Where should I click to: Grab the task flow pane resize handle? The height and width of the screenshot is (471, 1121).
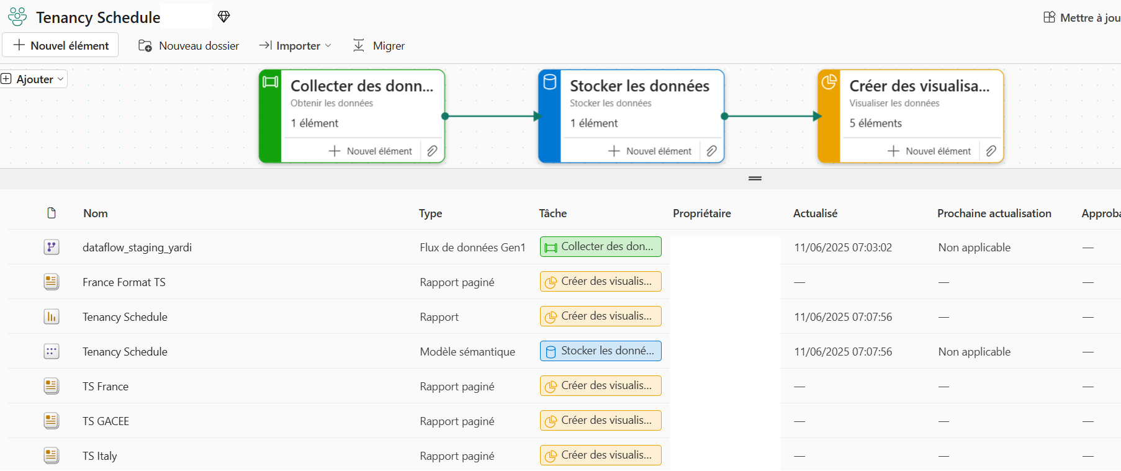pos(755,178)
